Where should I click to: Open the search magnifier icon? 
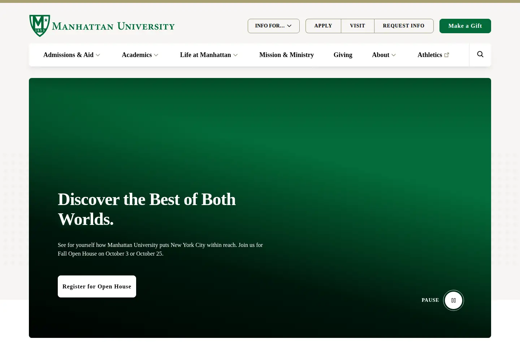pyautogui.click(x=480, y=55)
